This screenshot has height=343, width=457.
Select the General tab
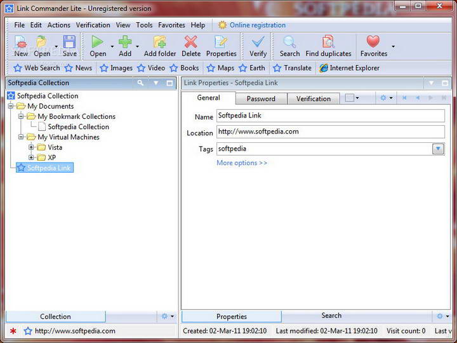pyautogui.click(x=208, y=98)
